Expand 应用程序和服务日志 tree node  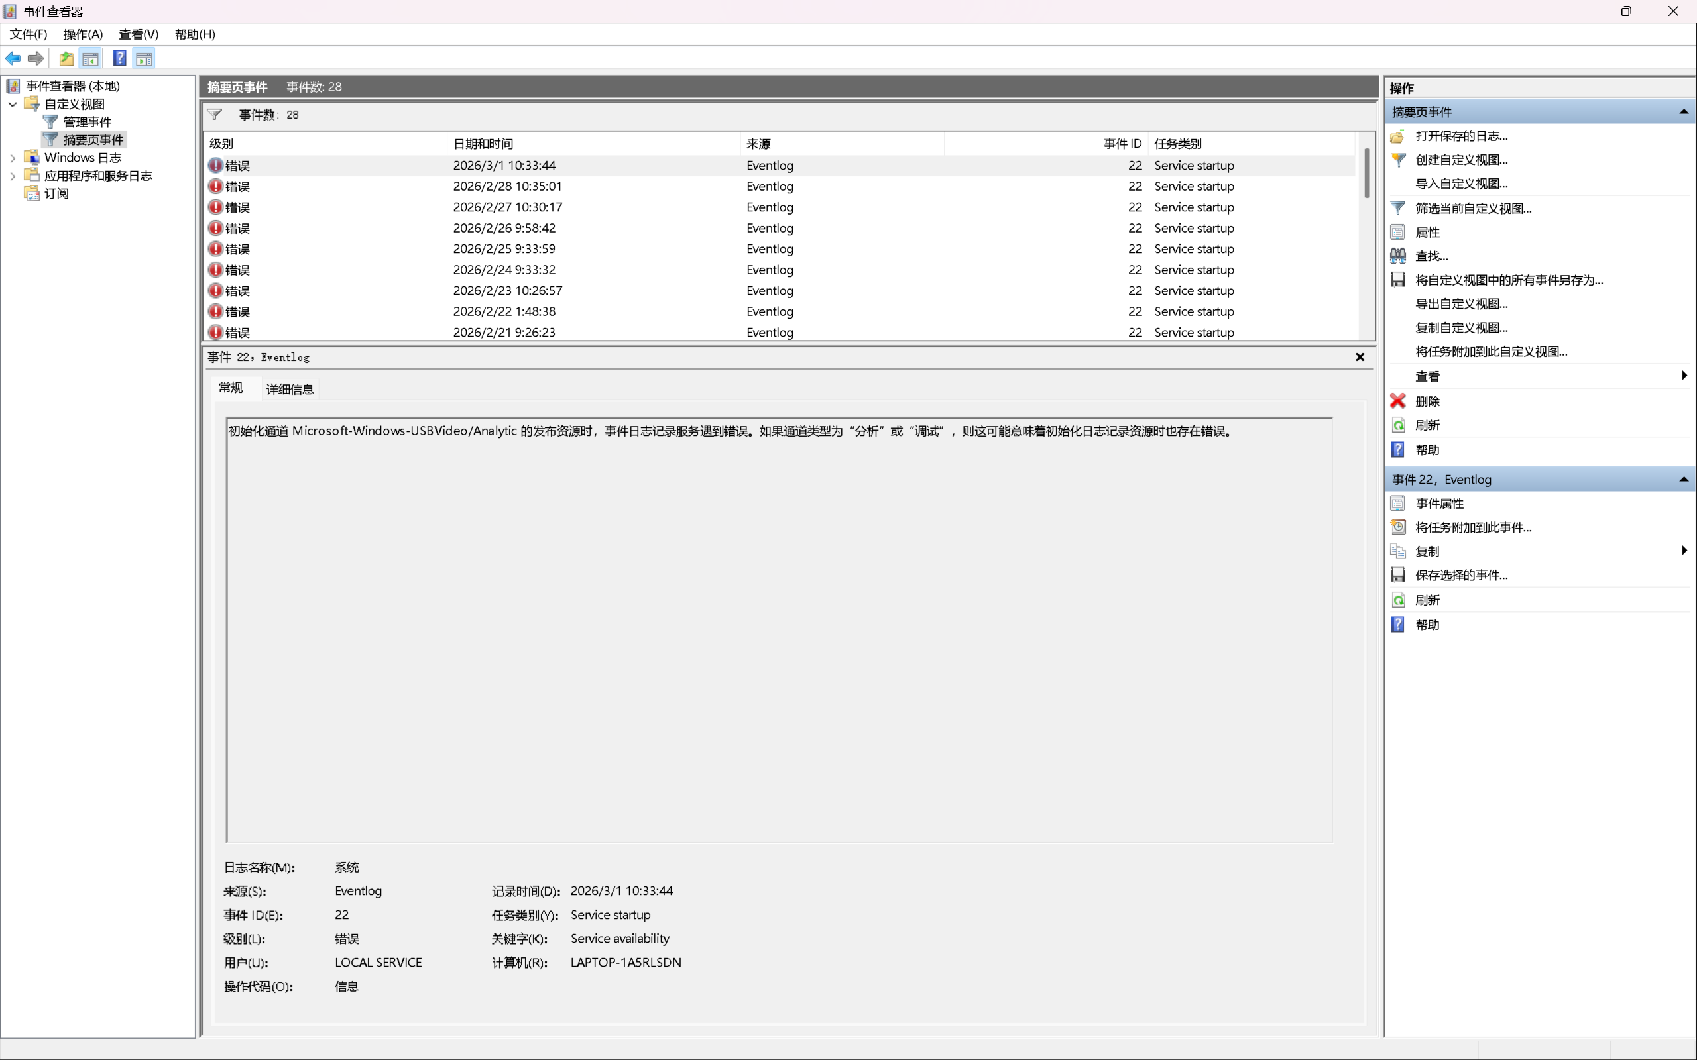click(13, 176)
